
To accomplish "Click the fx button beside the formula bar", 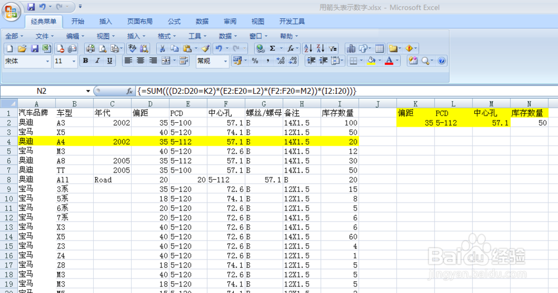I will [x=129, y=91].
